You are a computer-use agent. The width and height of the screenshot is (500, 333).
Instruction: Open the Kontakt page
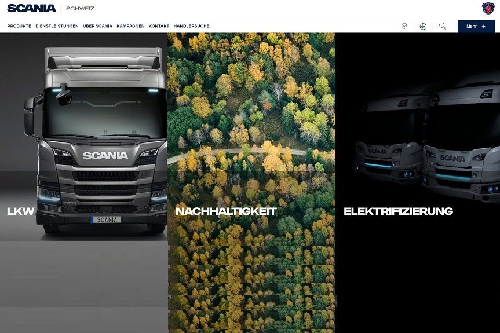click(x=159, y=26)
